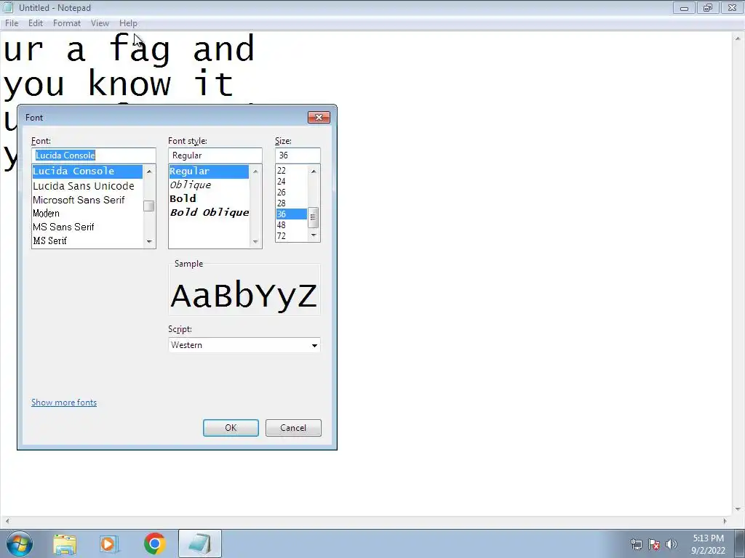Screen dimensions: 745x558
Task: Select MS Sans Serif font
Action: [x=87, y=227]
